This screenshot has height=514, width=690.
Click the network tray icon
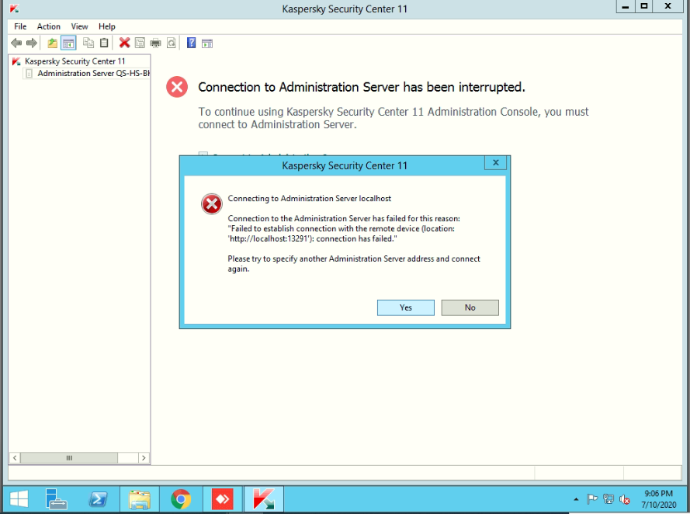[x=609, y=499]
